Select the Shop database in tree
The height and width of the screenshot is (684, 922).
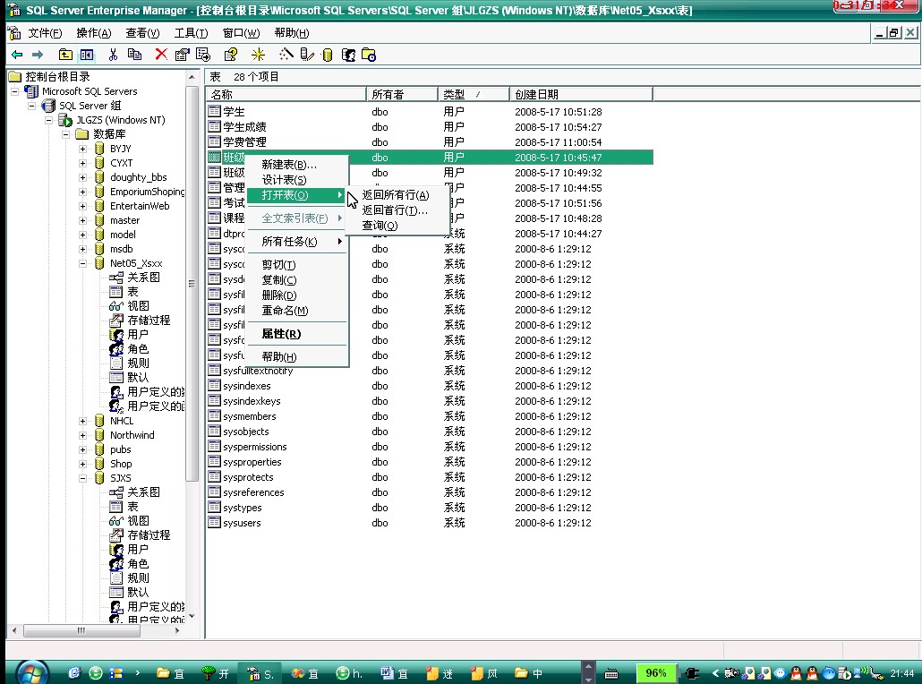[x=121, y=464]
